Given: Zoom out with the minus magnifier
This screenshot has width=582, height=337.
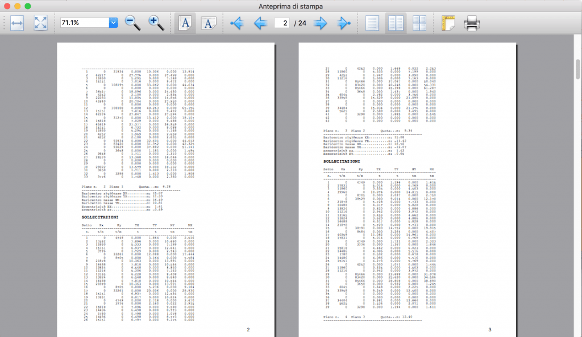Looking at the screenshot, I should pyautogui.click(x=132, y=23).
